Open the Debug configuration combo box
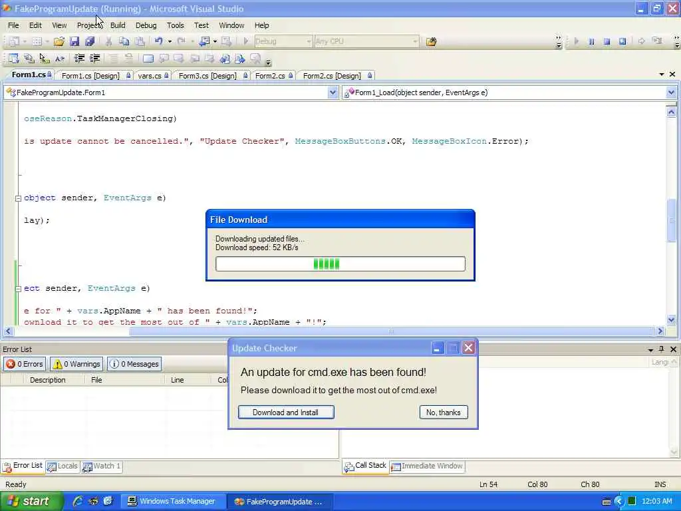The height and width of the screenshot is (511, 681). [283, 41]
